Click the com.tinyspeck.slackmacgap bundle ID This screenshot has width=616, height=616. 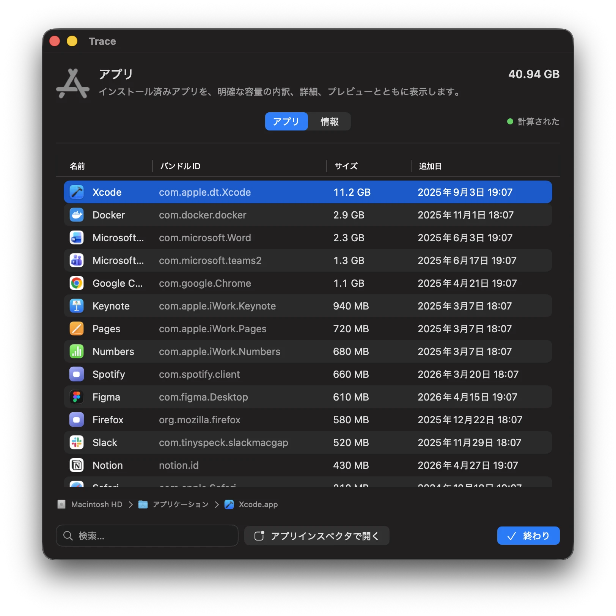(x=223, y=443)
